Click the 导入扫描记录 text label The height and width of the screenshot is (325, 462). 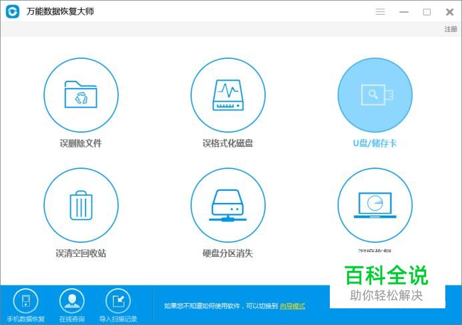coord(118,319)
